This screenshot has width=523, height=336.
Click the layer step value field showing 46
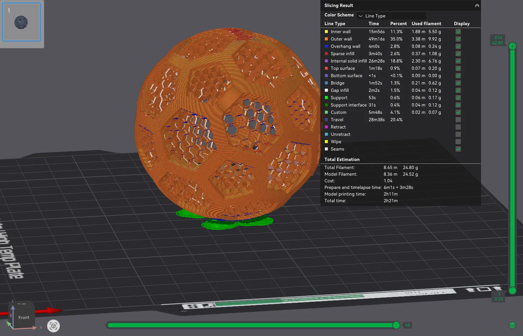[x=407, y=325]
